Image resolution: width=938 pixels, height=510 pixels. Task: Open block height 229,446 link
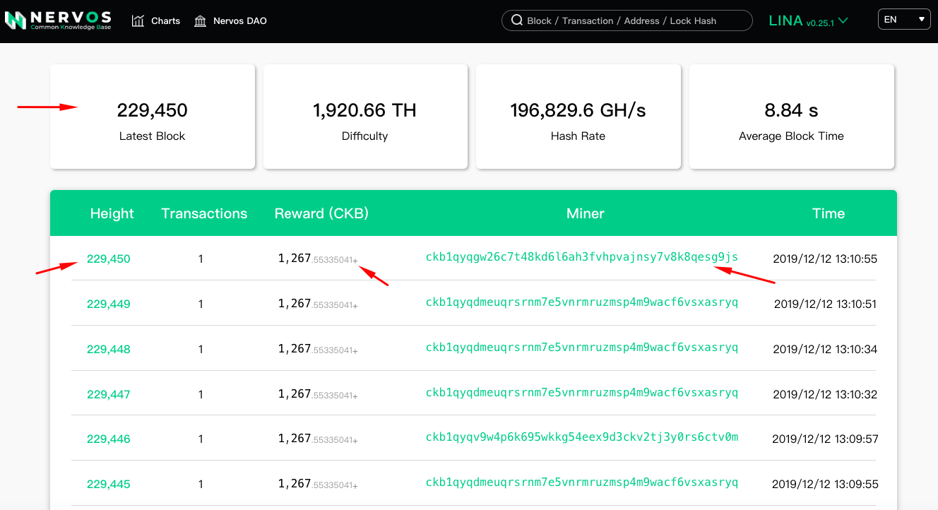108,439
